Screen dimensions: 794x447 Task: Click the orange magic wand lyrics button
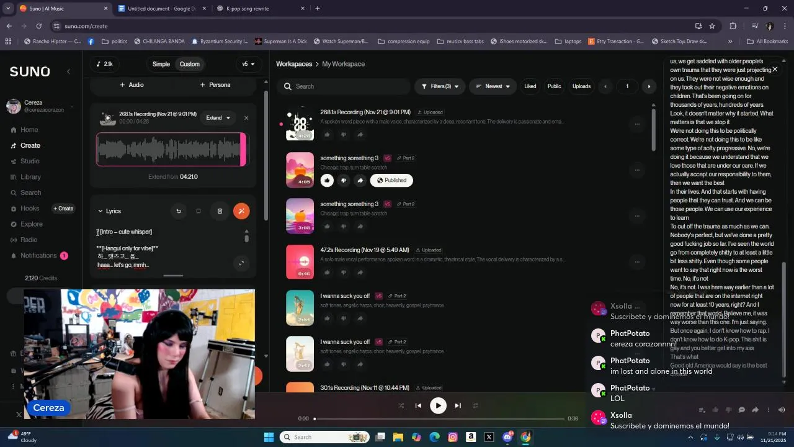click(x=241, y=211)
